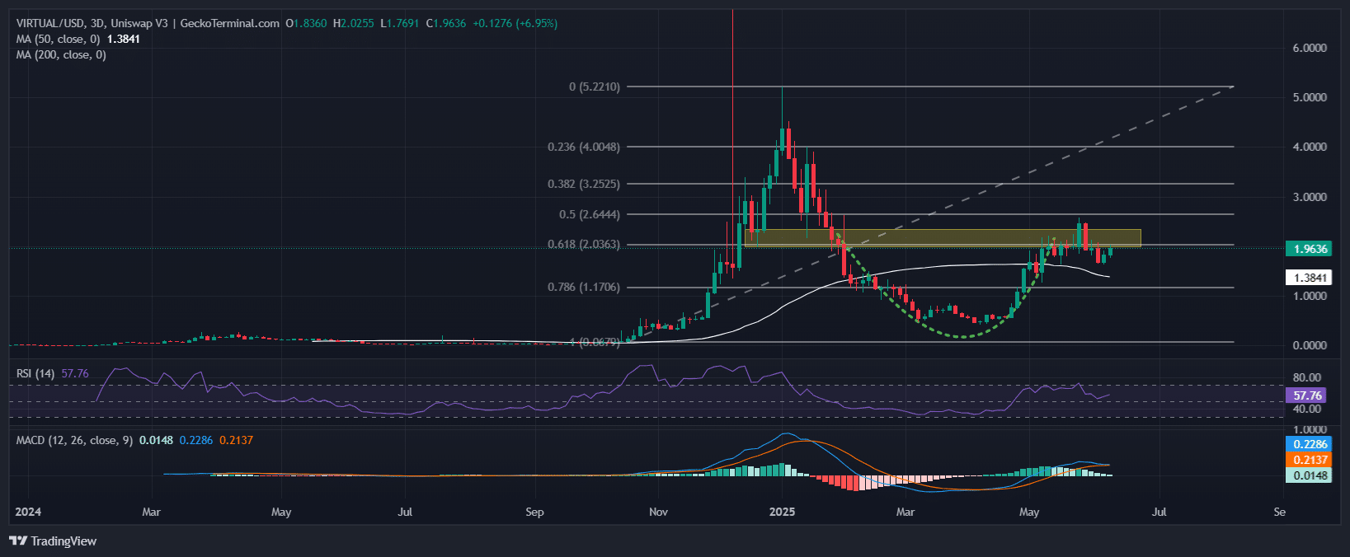This screenshot has width=1350, height=557.
Task: Click the Jul label following 2025
Action: [1159, 512]
